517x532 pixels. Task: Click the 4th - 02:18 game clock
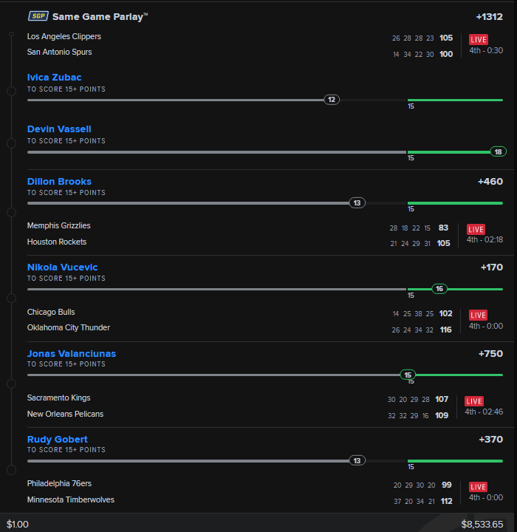[485, 239]
